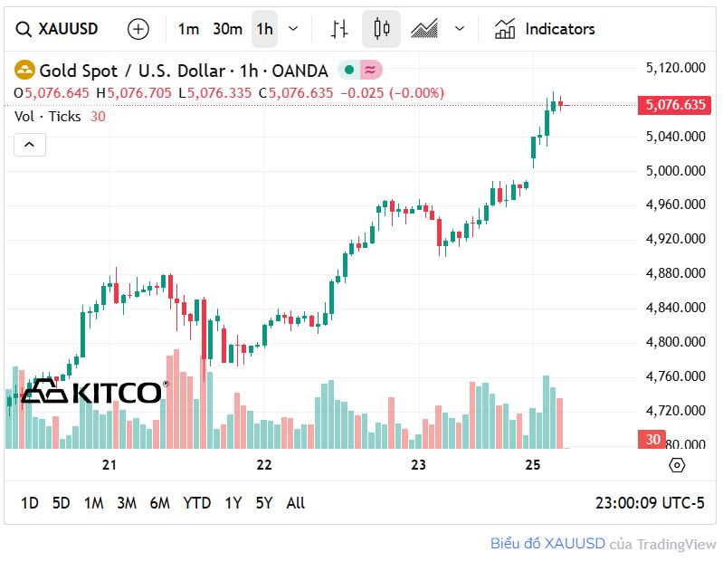Click the chart settings gear icon
Screen dimensions: 723x561
(677, 465)
